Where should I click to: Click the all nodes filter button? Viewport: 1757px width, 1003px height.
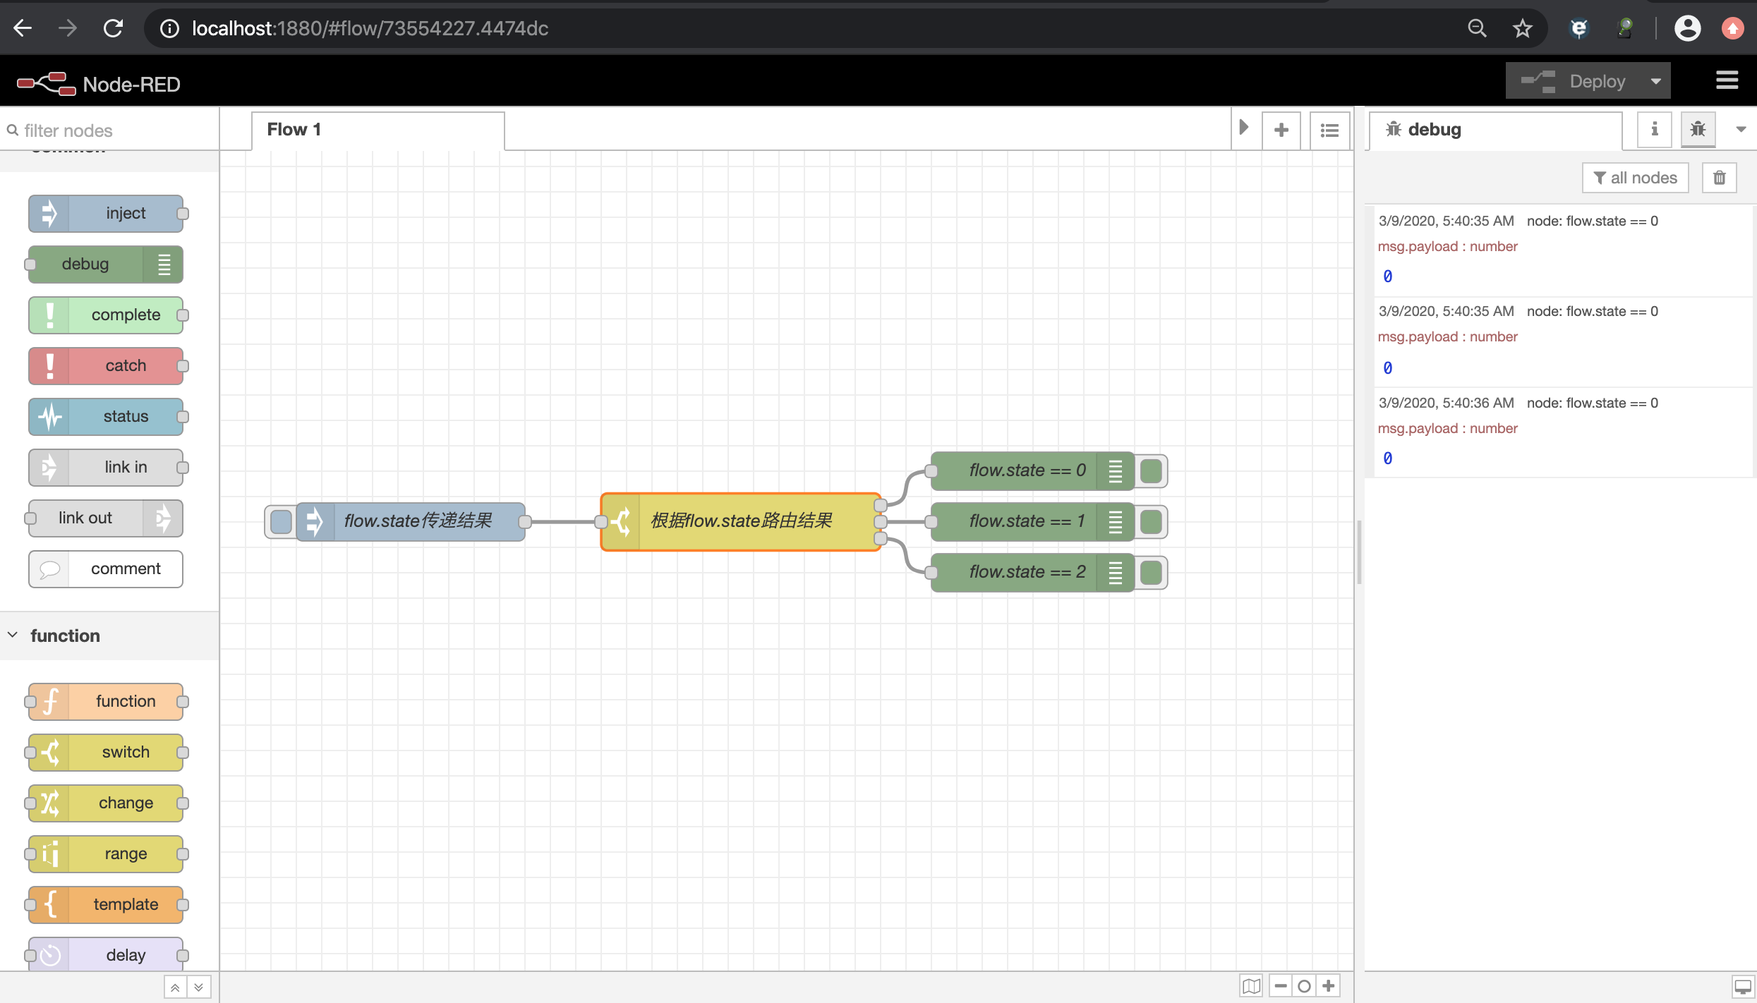[1635, 178]
